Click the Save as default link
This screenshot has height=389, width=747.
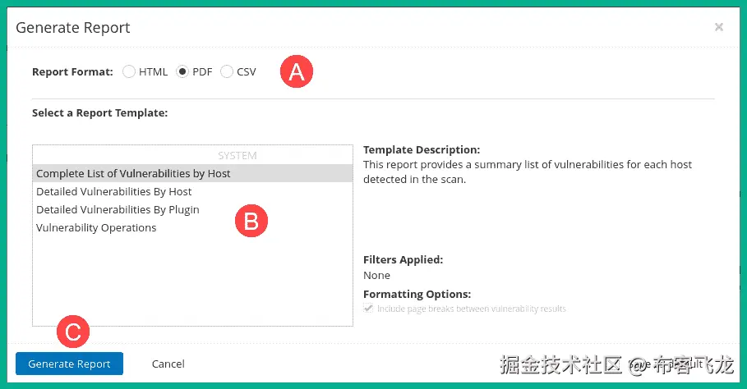coord(666,364)
